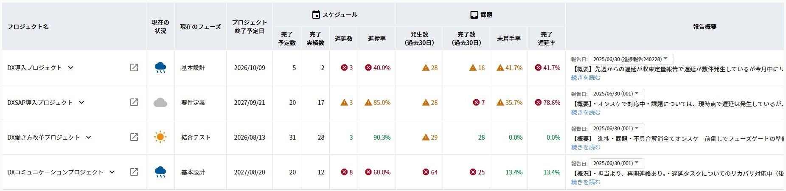Expand DX働き方改革プロジェクト row chevron

tap(88, 137)
